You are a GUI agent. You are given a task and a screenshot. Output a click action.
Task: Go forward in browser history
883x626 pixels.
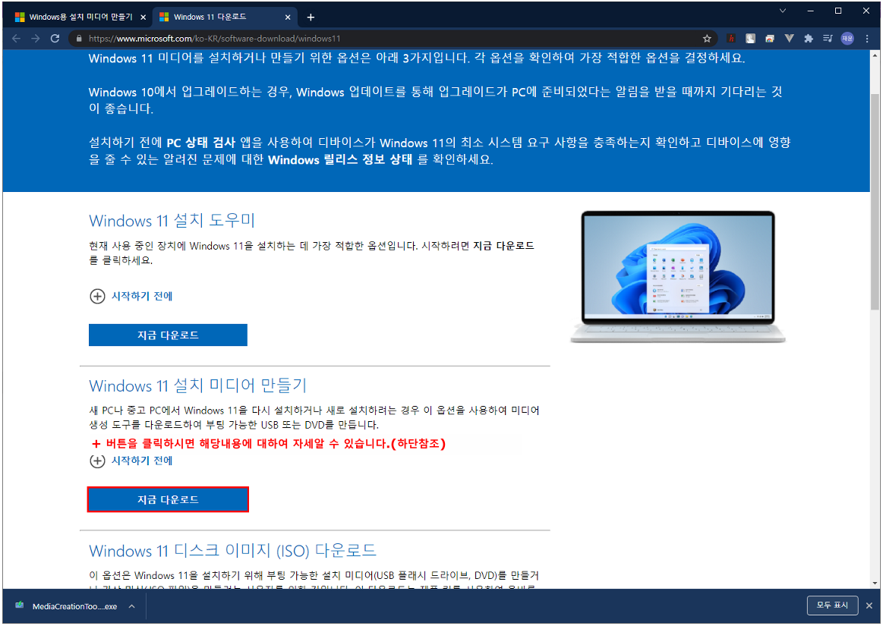(x=36, y=38)
